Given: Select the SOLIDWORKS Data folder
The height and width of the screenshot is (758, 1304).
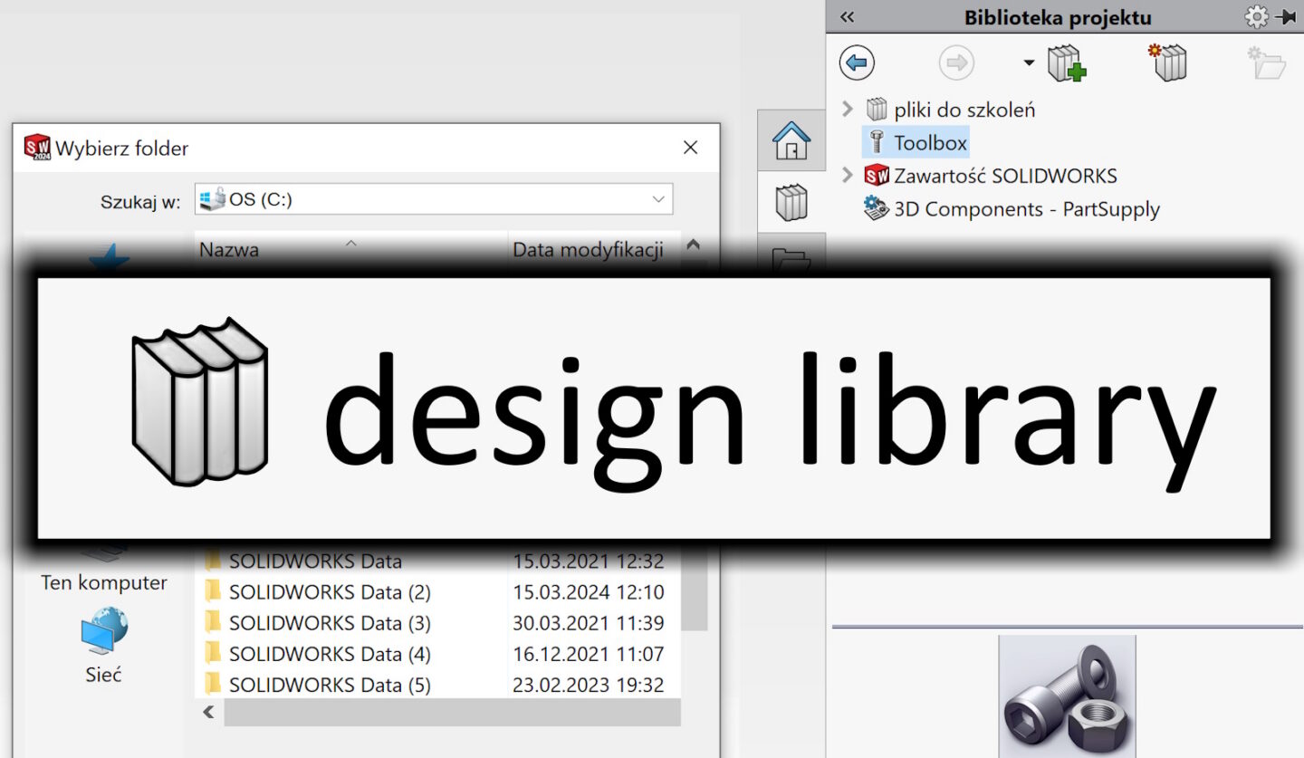Looking at the screenshot, I should [315, 561].
